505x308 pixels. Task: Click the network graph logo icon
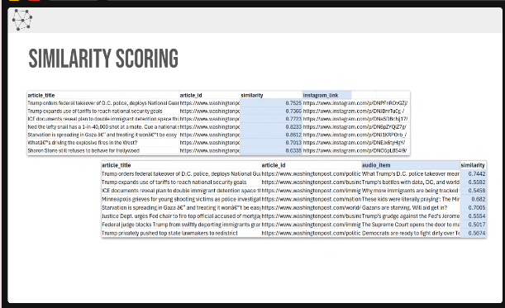pyautogui.click(x=22, y=20)
